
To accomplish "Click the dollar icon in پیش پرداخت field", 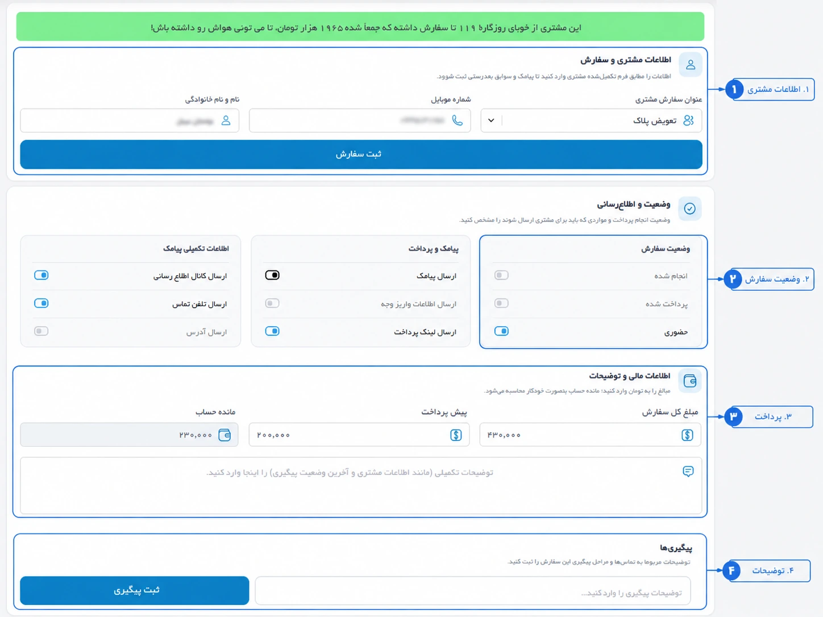I will (456, 435).
